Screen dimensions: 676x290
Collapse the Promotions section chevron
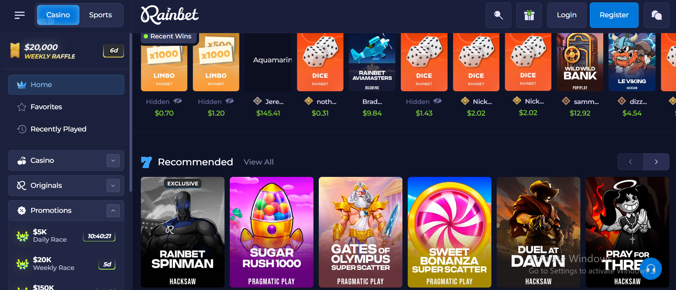coord(113,210)
